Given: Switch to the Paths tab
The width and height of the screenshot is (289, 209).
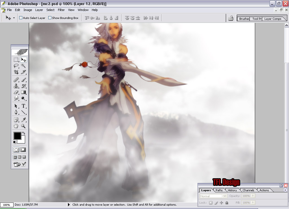Looking at the screenshot, I should point(219,190).
